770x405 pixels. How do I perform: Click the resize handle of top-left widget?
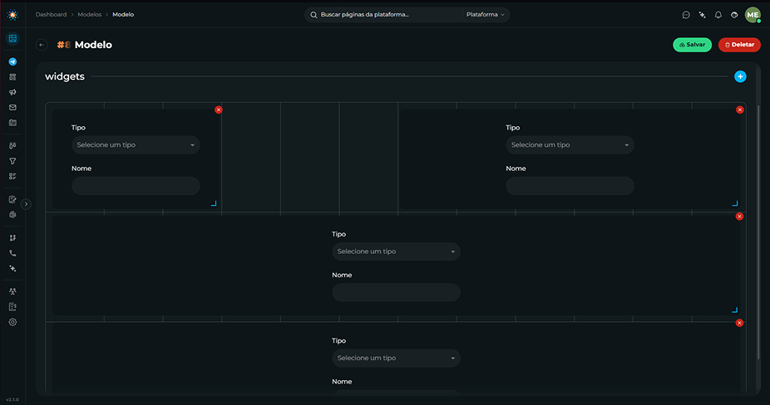point(214,203)
